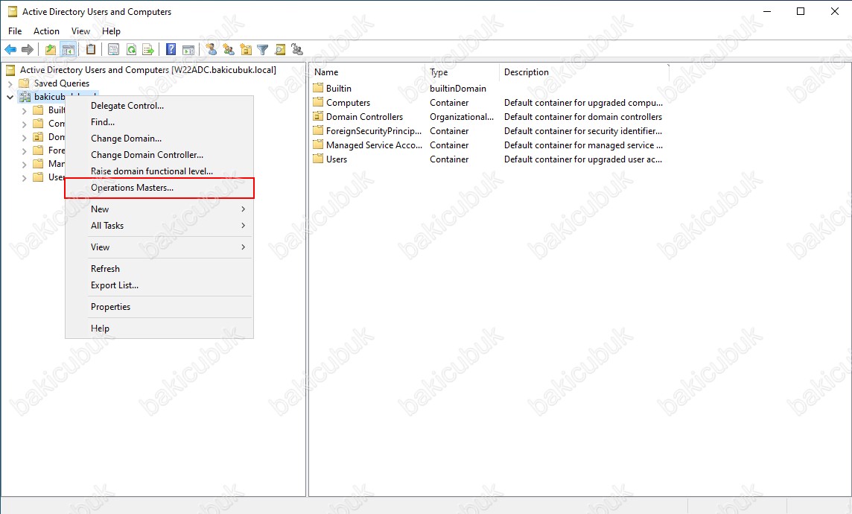
Task: Open Properties using the toolbar icon
Action: coord(113,50)
